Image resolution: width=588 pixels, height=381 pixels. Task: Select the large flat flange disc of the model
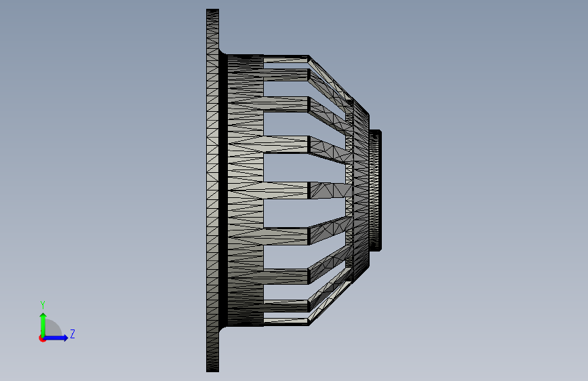213,190
